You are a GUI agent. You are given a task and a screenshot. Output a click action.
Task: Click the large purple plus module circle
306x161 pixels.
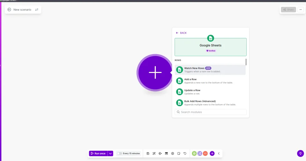pos(155,73)
